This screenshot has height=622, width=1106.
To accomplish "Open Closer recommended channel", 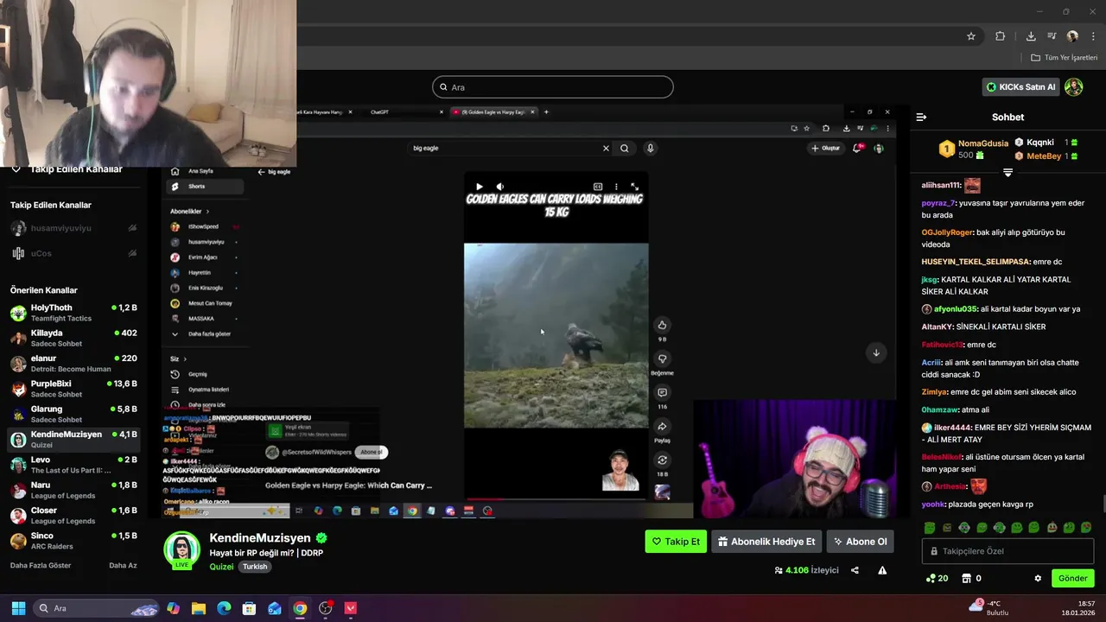I will point(73,515).
